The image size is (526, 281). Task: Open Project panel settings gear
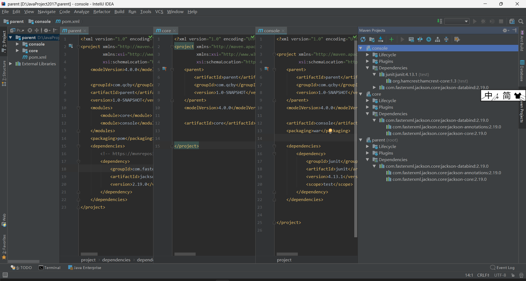[x=47, y=30]
